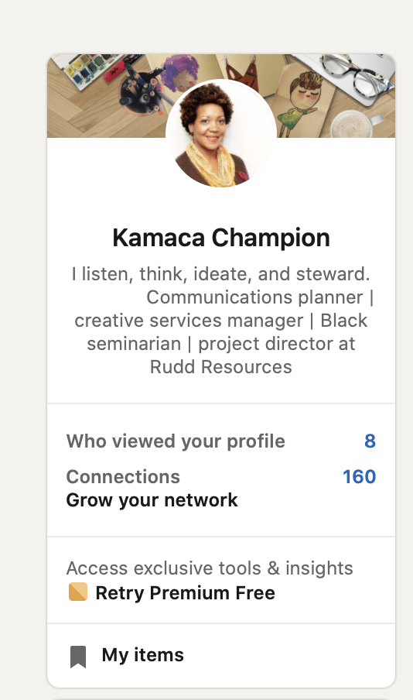Screen dimensions: 413x700
Task: Click the profile views count 8
Action: click(370, 441)
